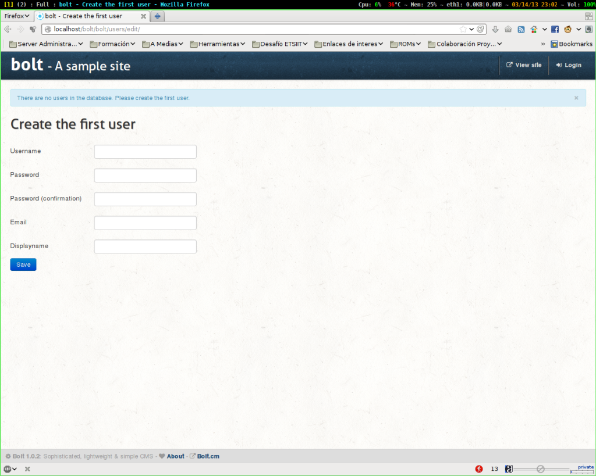The width and height of the screenshot is (596, 476).
Task: Focus the Password input field
Action: point(145,176)
